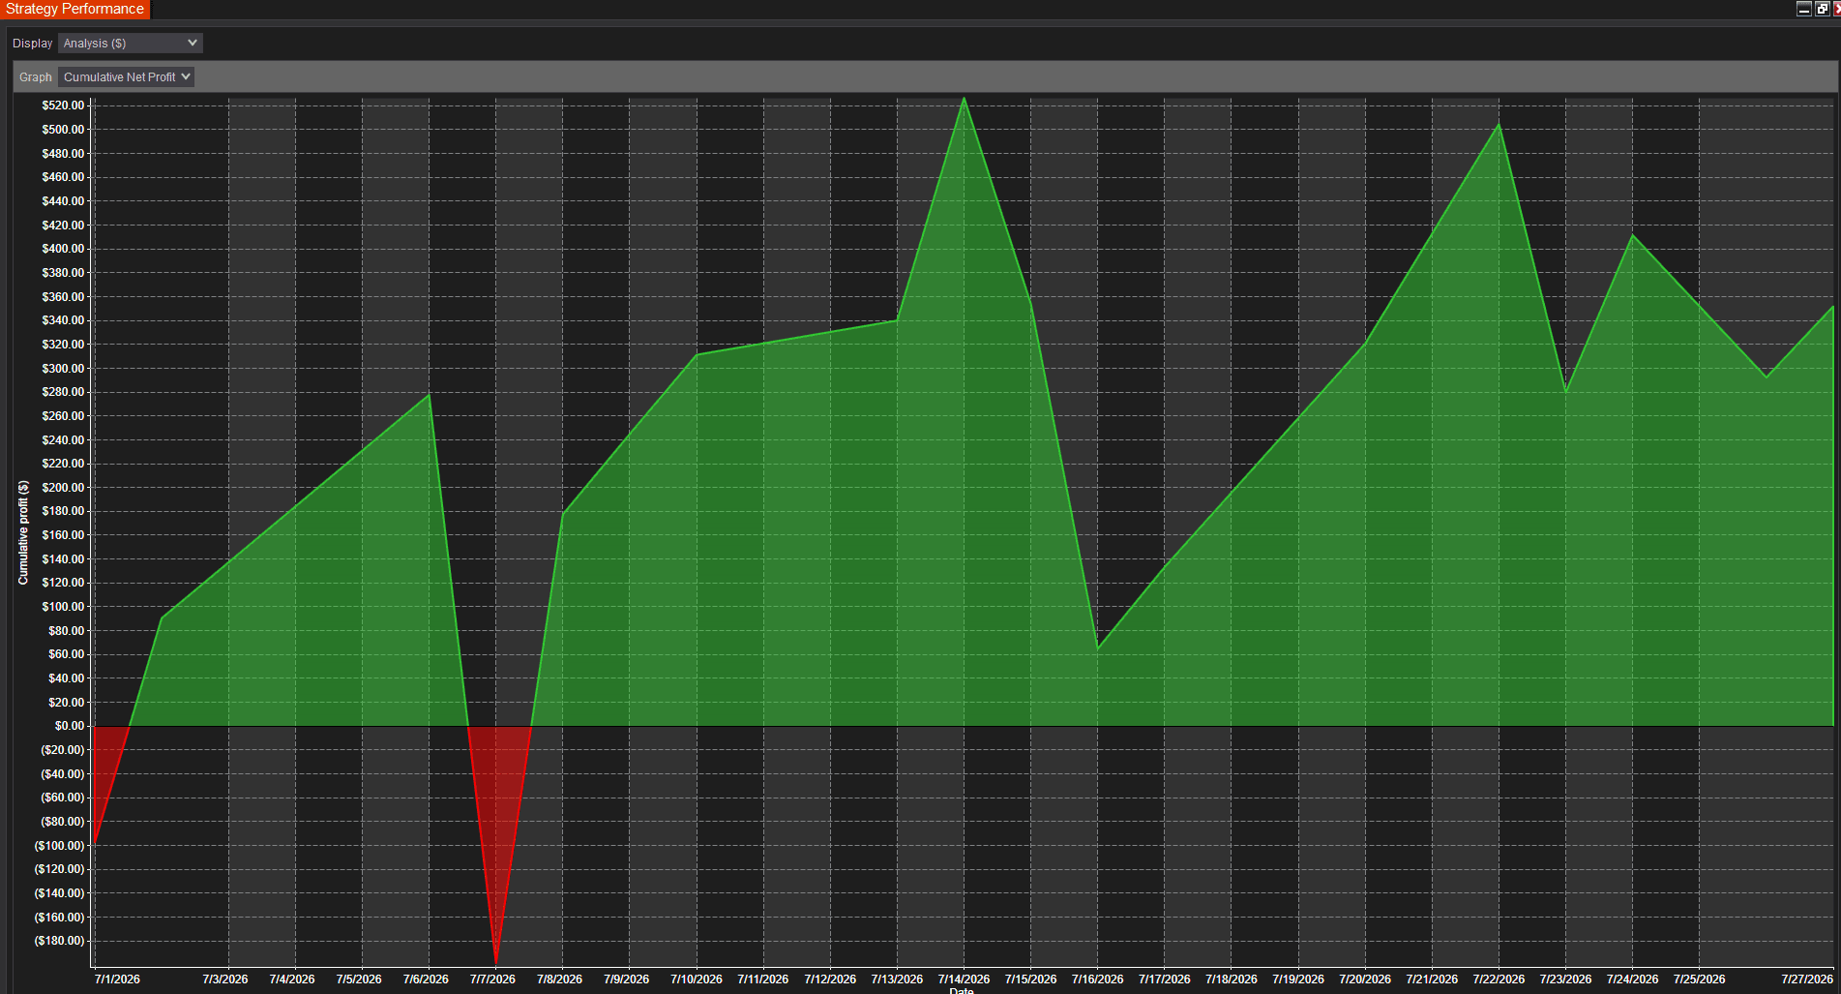Click the $520.00 y-axis label

click(x=63, y=105)
